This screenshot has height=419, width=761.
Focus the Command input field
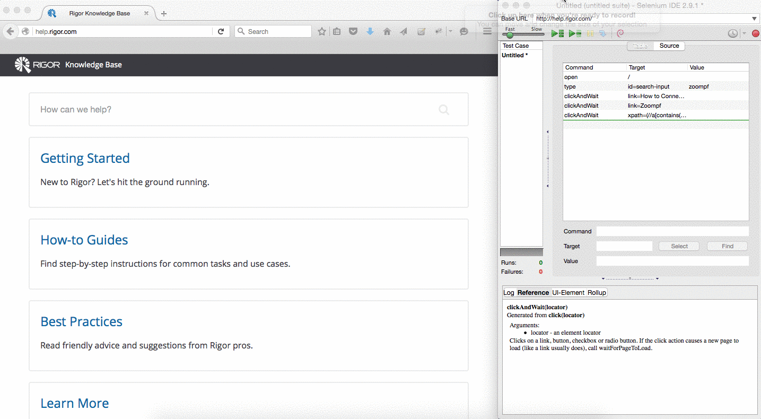coord(672,231)
